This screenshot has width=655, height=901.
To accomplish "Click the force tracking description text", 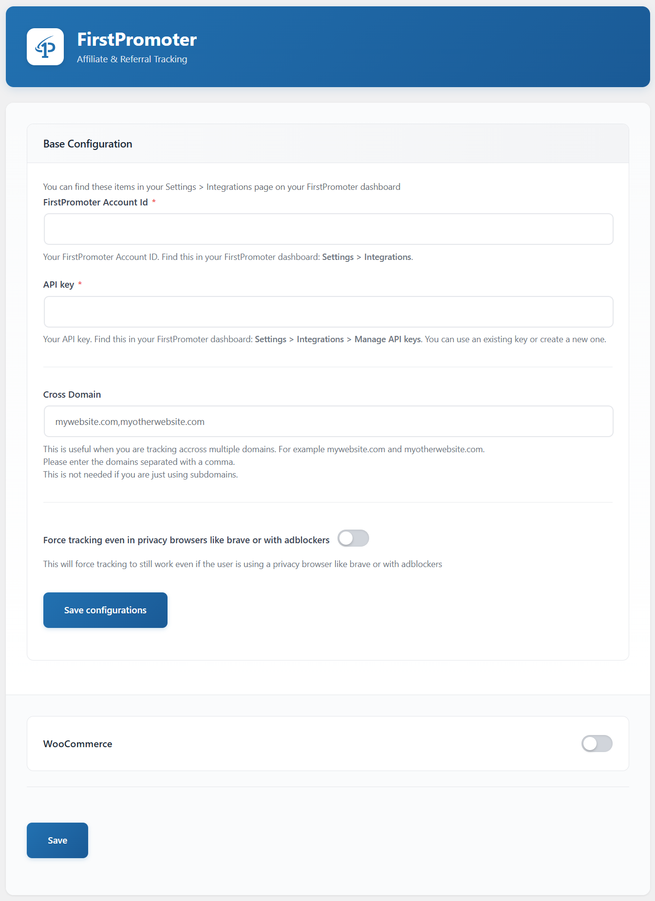I will (243, 564).
